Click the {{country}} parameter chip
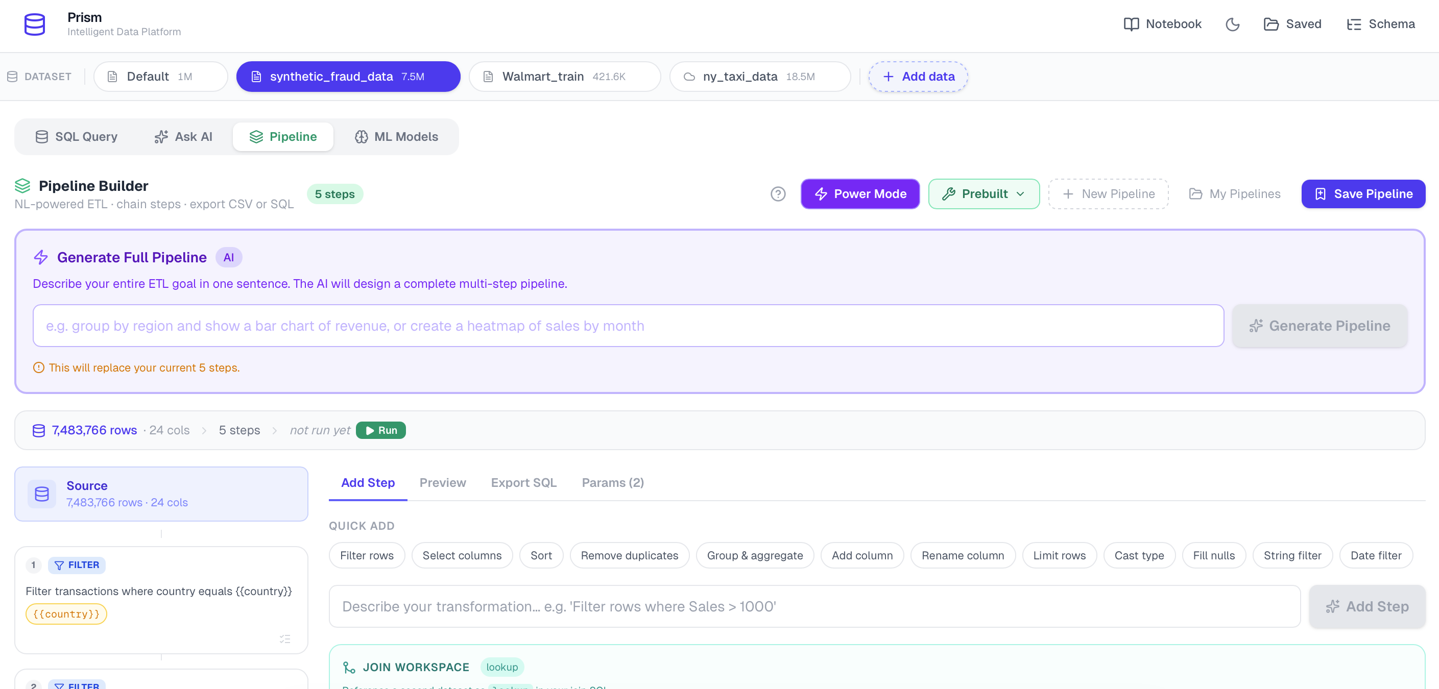The width and height of the screenshot is (1439, 689). point(66,613)
